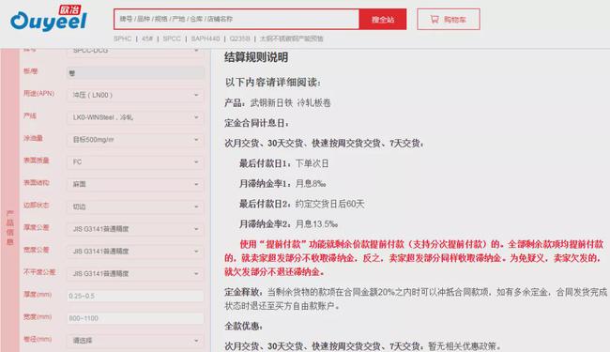This screenshot has width=610, height=352.
Task: Open the 麻面 surface structure dropdown
Action: (x=135, y=184)
